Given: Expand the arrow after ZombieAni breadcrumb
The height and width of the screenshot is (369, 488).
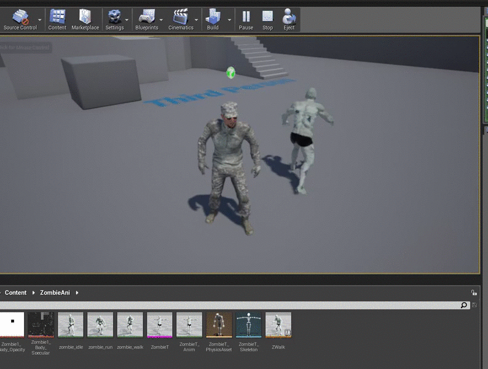Looking at the screenshot, I should click(x=77, y=293).
